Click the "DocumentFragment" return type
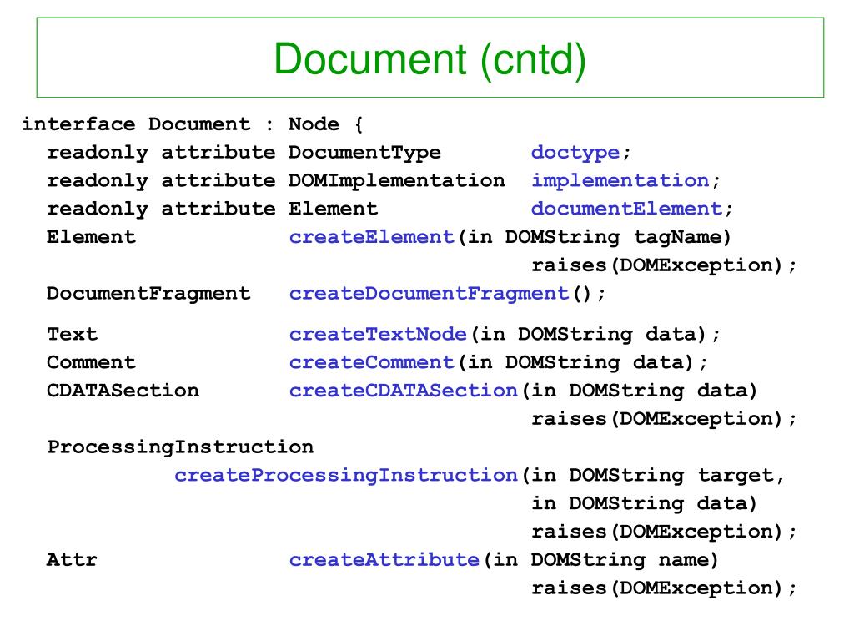 [x=148, y=294]
